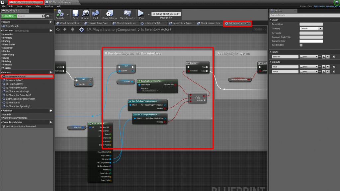Open the execute input type dropdown
Viewport: 340px width, 191px height.
point(309,57)
